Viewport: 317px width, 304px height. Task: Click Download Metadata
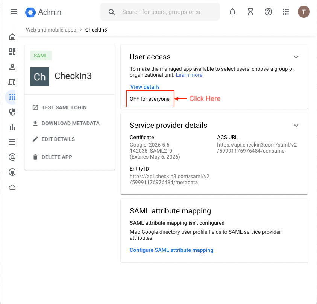[66, 123]
